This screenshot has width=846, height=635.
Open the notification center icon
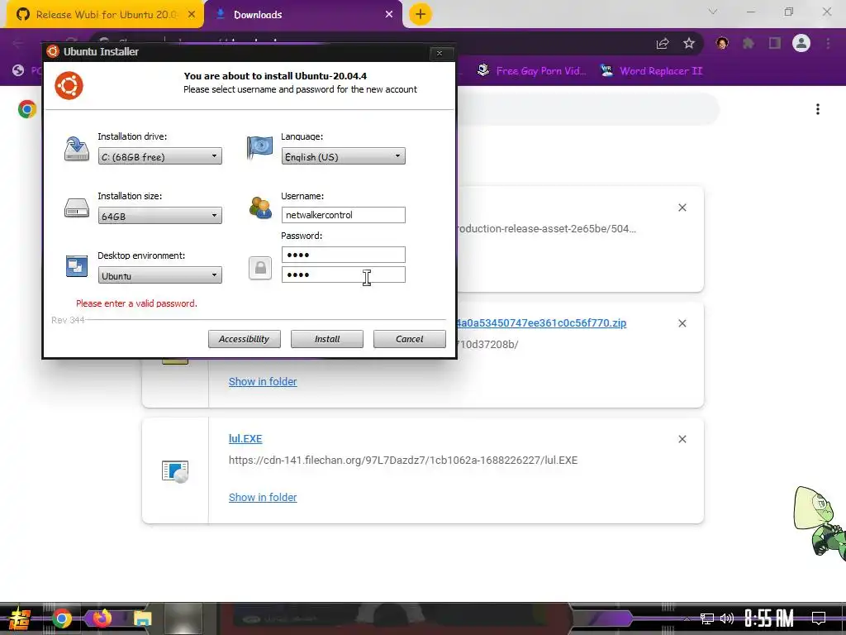[819, 618]
